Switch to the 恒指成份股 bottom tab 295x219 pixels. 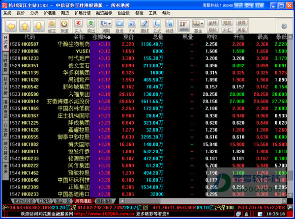pos(23,201)
